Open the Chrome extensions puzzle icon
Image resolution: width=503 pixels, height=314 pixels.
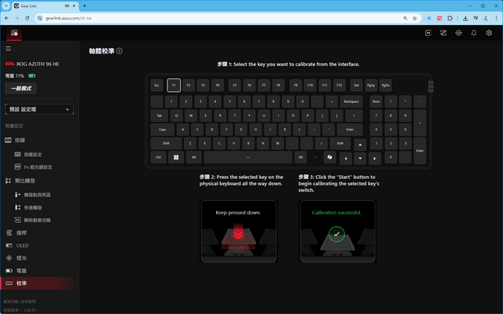click(x=450, y=18)
